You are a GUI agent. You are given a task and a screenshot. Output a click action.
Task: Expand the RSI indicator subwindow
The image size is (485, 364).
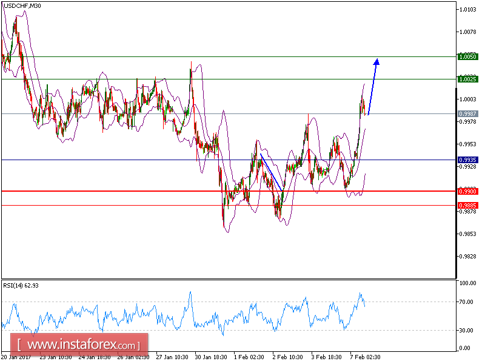point(242,315)
